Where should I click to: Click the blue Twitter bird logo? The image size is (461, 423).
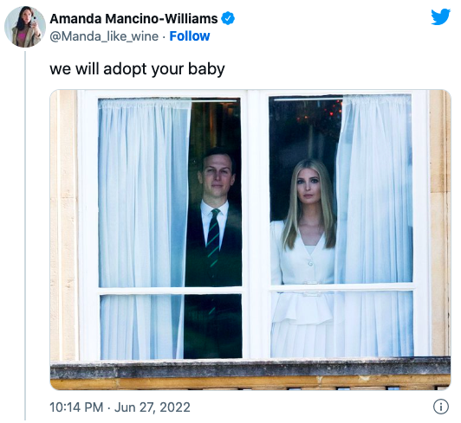pos(440,16)
